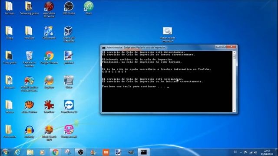
Task: Switch to Google Chrome in taskbar
Action: pos(55,152)
